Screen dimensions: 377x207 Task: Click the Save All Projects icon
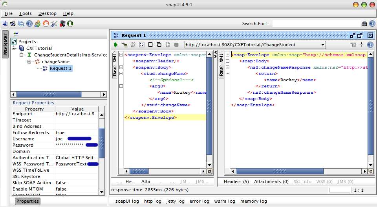coord(21,24)
